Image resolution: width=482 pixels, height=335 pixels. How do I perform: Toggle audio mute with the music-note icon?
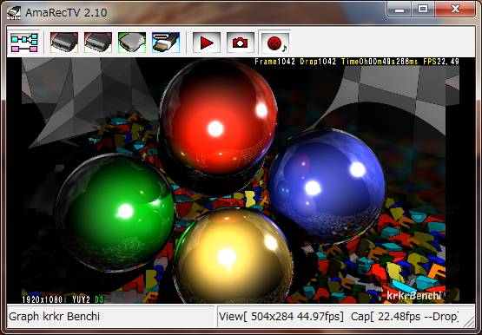point(274,43)
